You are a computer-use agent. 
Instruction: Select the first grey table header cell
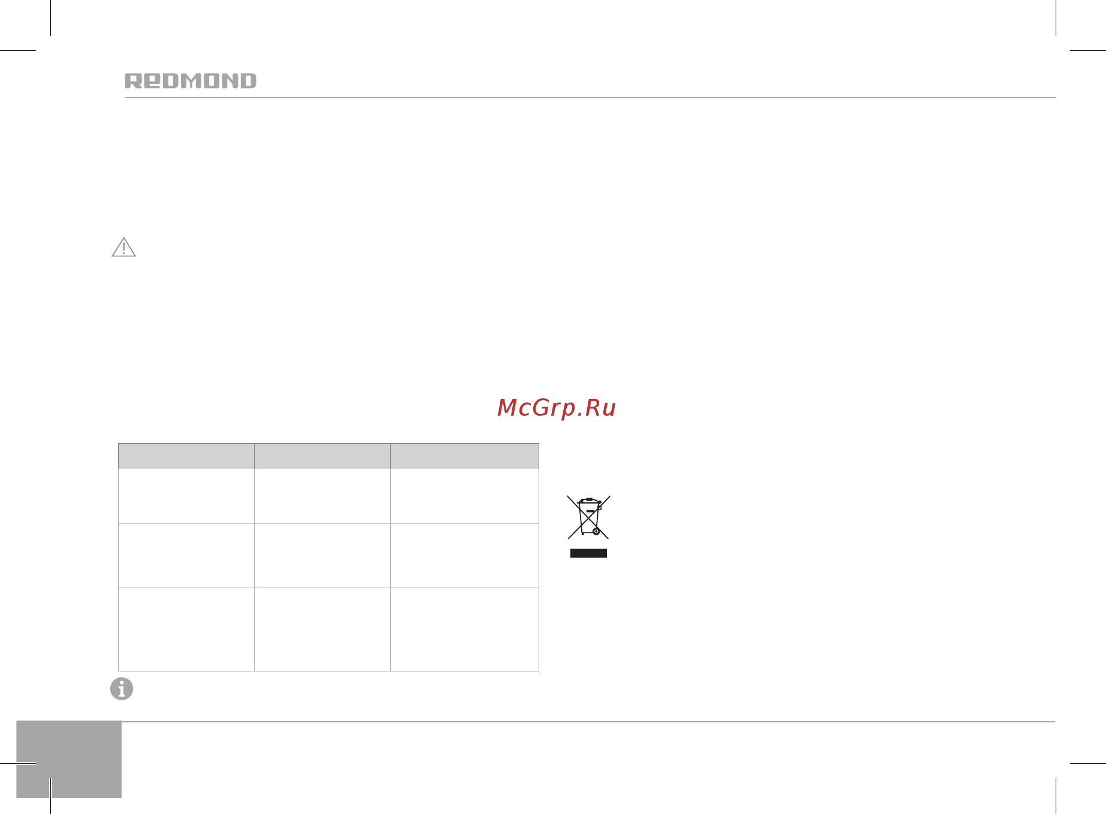click(186, 456)
